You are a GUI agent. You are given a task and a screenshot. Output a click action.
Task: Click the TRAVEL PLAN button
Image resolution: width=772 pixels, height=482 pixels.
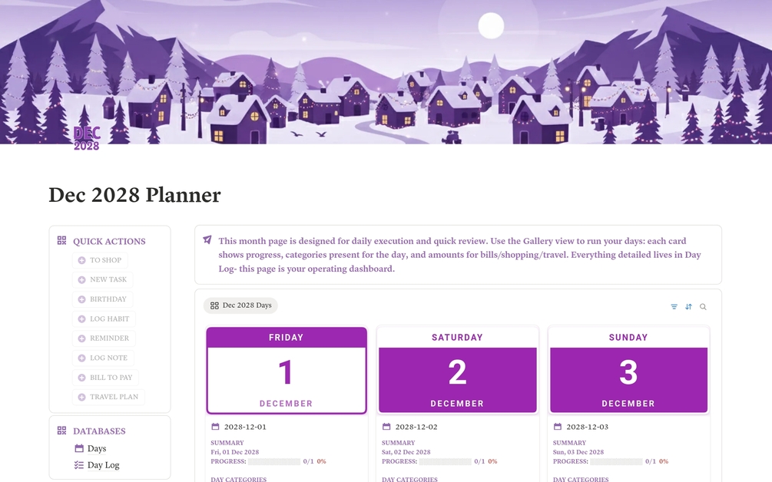[108, 397]
